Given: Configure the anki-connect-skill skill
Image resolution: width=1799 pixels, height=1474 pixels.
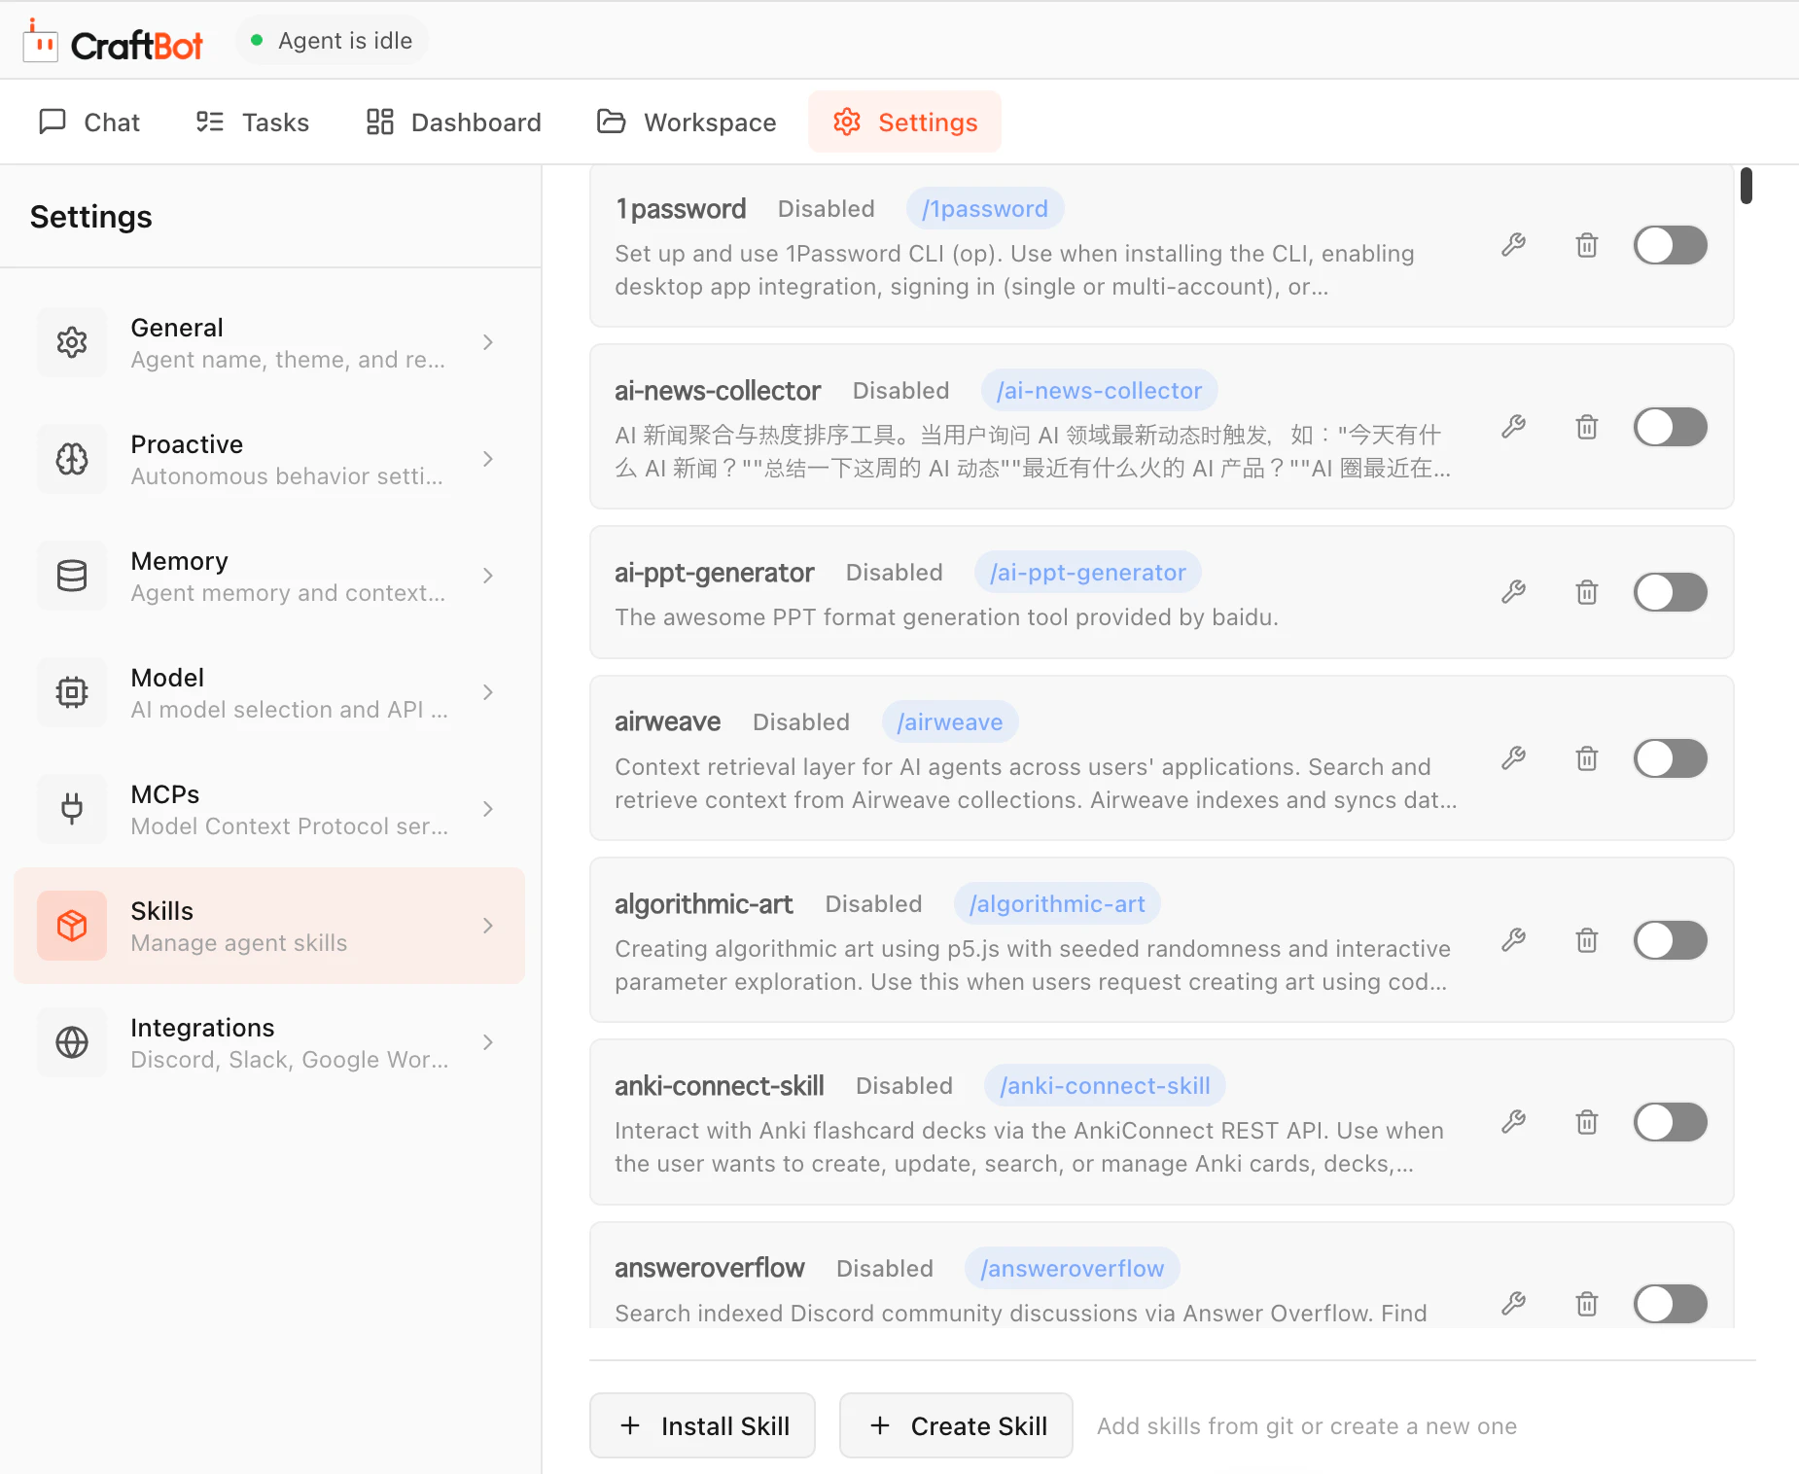Looking at the screenshot, I should click(x=1513, y=1122).
